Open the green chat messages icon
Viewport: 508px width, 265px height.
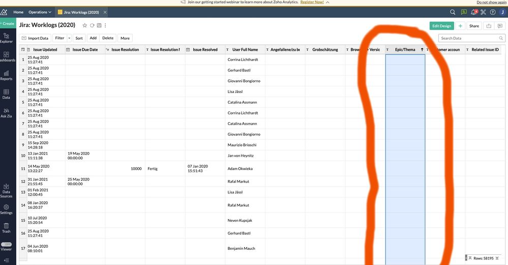pyautogui.click(x=464, y=12)
